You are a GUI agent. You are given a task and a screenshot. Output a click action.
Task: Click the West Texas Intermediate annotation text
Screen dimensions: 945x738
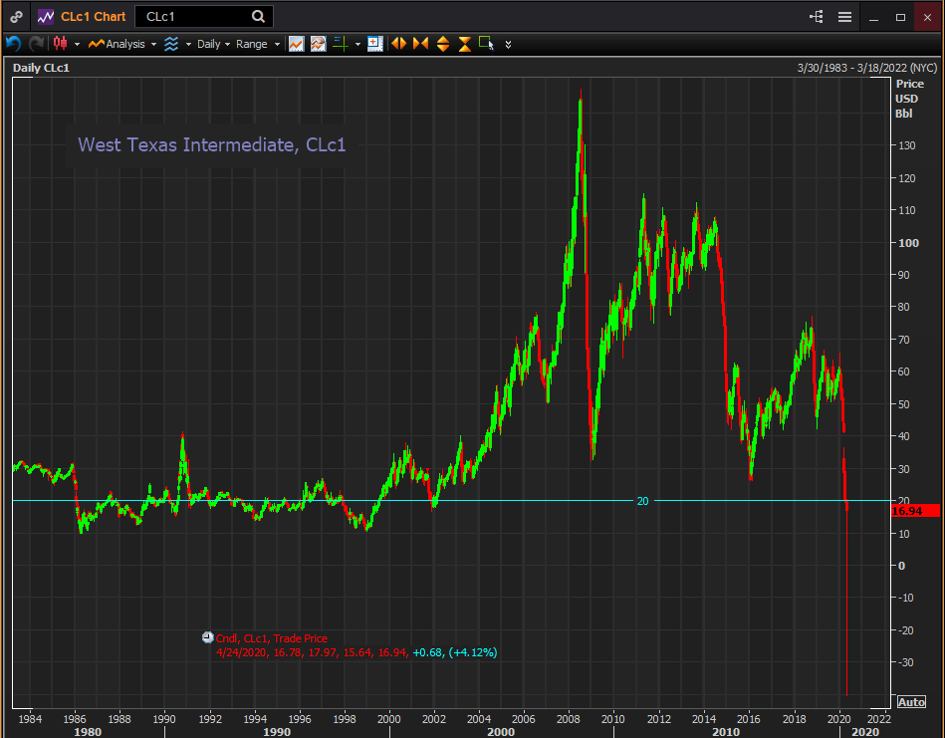[211, 144]
